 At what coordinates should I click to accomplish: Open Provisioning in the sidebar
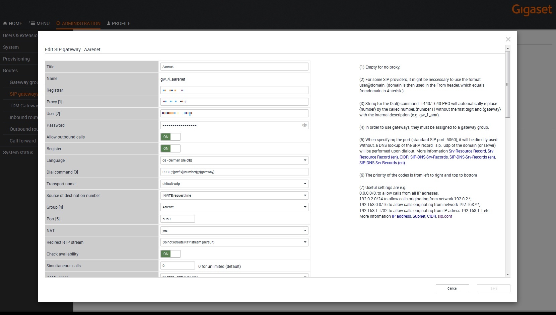pos(16,59)
